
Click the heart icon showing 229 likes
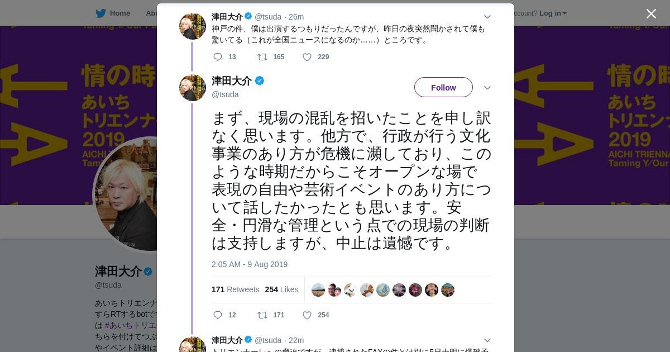point(307,57)
